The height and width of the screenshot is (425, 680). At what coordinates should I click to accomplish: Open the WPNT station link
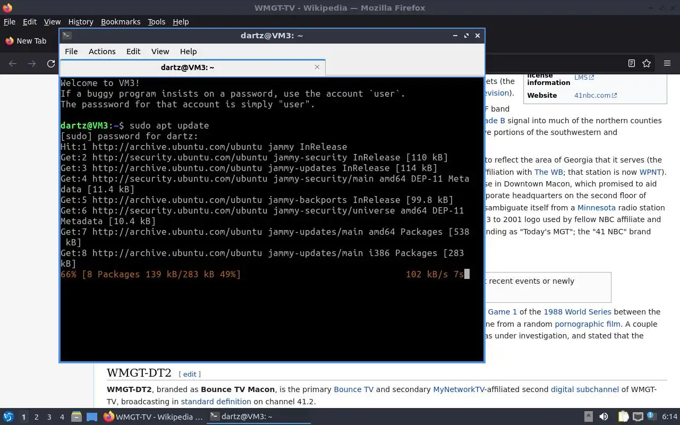pos(650,172)
